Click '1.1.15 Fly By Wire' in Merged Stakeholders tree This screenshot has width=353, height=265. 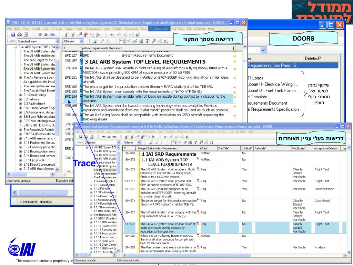coord(104,241)
